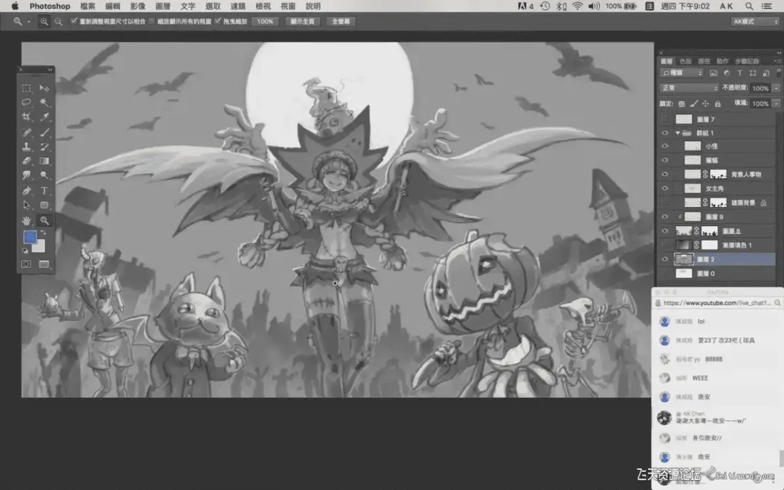Open the tool preset picker arrow

[29, 22]
